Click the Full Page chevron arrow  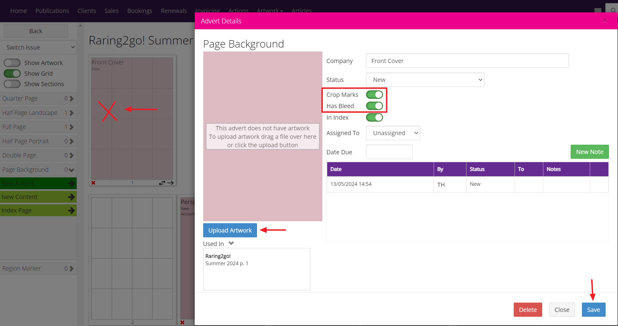(72, 127)
